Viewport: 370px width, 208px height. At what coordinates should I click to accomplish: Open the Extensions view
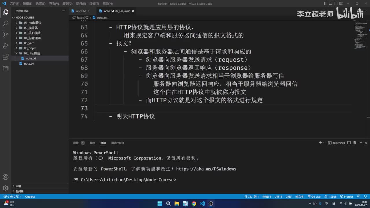pos(5,57)
